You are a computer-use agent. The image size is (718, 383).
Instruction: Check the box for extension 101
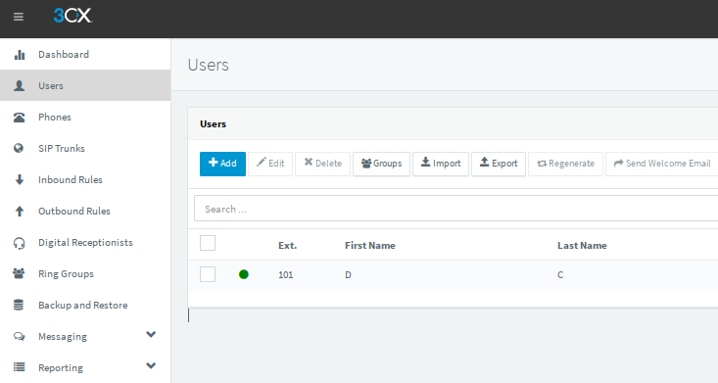[x=208, y=274]
